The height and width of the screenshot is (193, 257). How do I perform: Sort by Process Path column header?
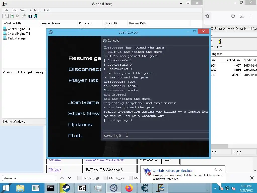point(159,23)
